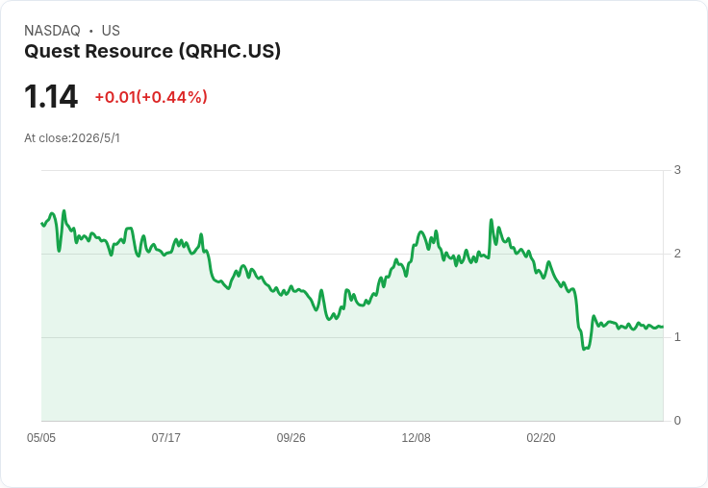Click the chart line's lowest dip below 1

(x=585, y=348)
